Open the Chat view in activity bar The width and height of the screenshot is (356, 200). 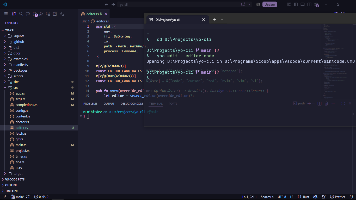28,14
